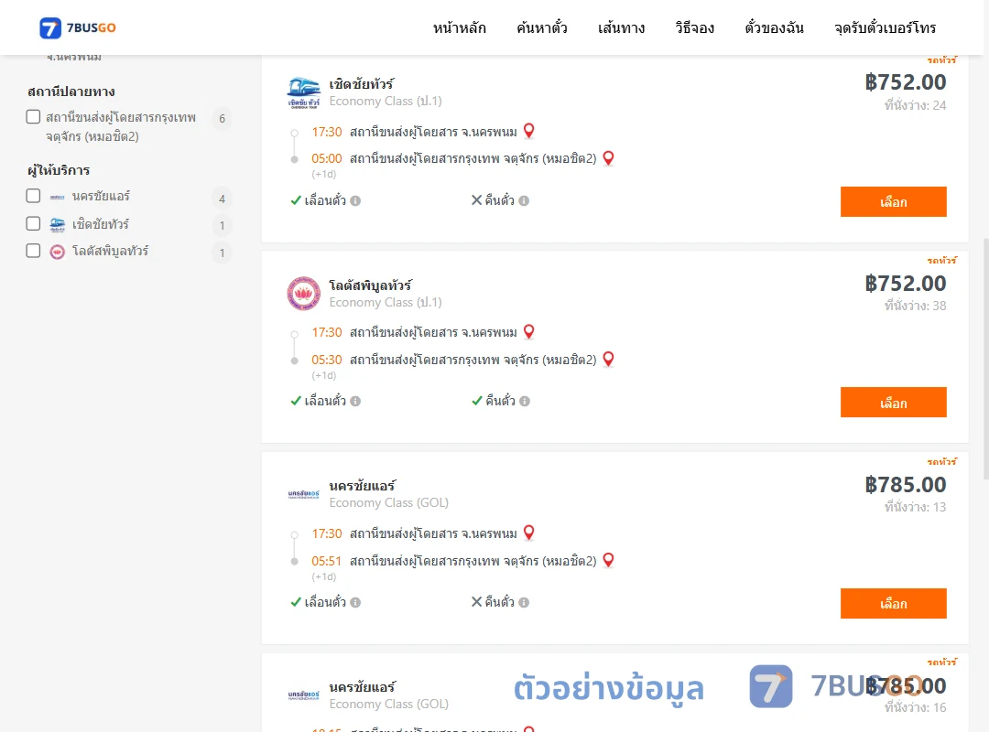Open the departure map pin on the โลตัสพิบูลทัวร์ trip
This screenshot has height=732, width=989.
[x=529, y=331]
